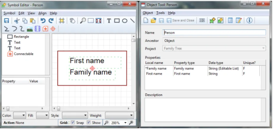Redo the last symbol edit

pyautogui.click(x=51, y=21)
